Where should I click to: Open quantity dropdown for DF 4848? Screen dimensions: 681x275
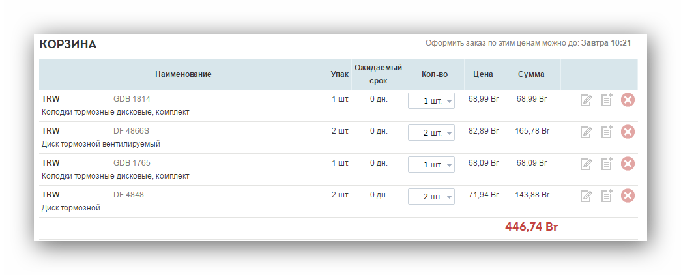pos(431,197)
